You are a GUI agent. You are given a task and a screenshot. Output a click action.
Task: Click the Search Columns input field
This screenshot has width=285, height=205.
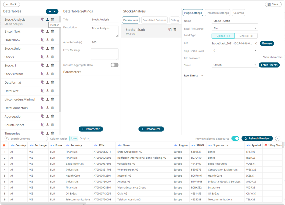pyautogui.click(x=26, y=139)
